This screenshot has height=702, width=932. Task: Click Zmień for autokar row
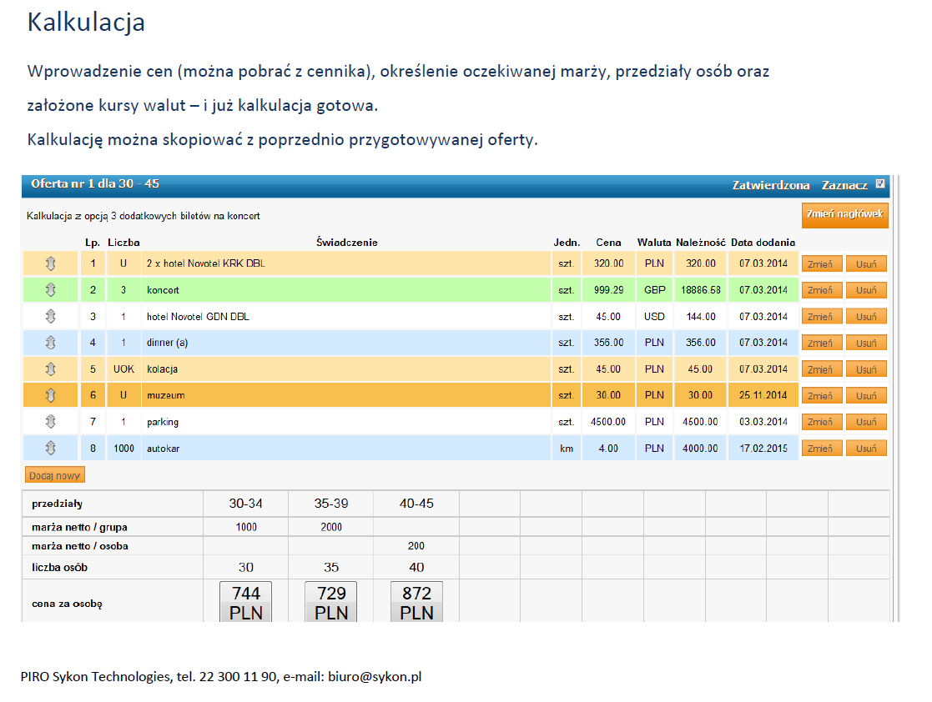click(821, 449)
